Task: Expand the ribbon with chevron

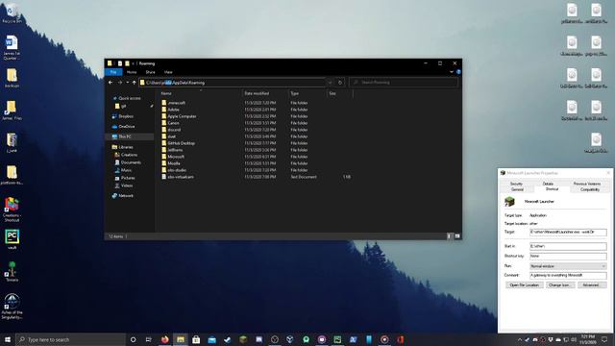Action: point(452,72)
